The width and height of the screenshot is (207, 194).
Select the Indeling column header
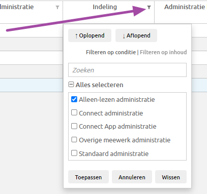(x=105, y=7)
